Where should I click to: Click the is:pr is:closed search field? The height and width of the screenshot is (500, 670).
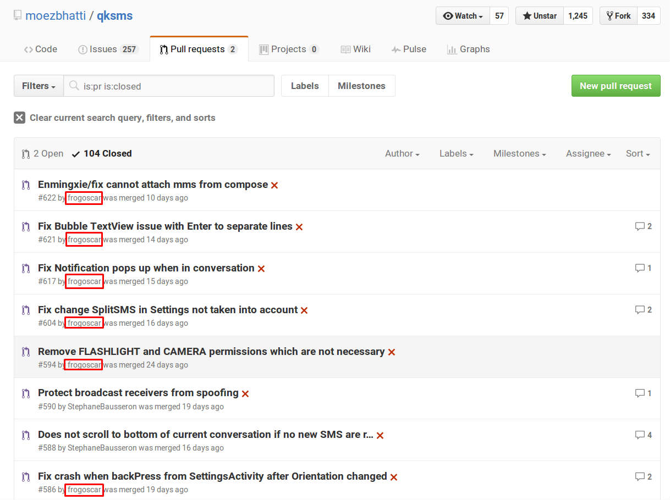click(x=176, y=86)
